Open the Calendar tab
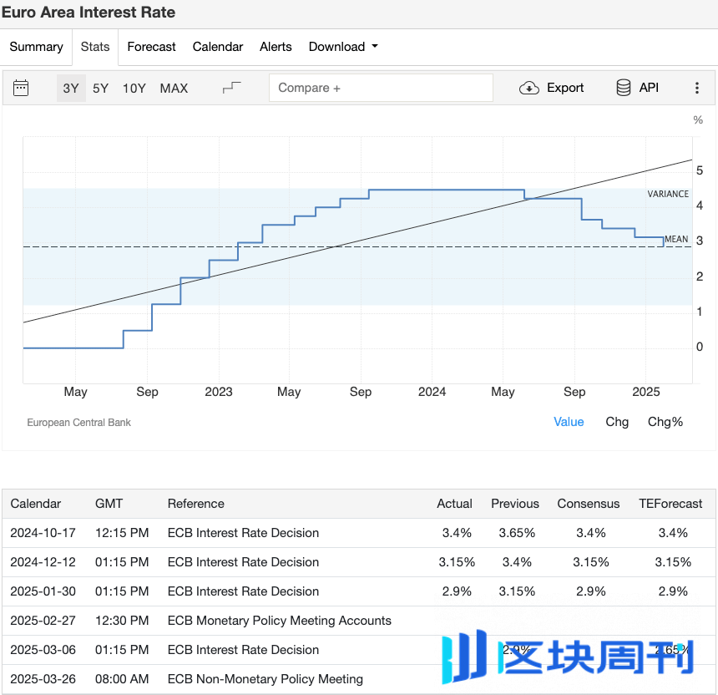718x695 pixels. click(x=218, y=47)
